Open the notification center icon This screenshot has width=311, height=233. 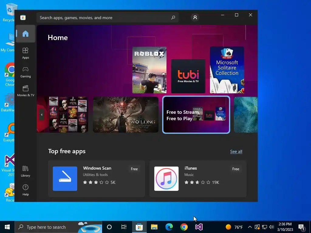pyautogui.click(x=302, y=227)
